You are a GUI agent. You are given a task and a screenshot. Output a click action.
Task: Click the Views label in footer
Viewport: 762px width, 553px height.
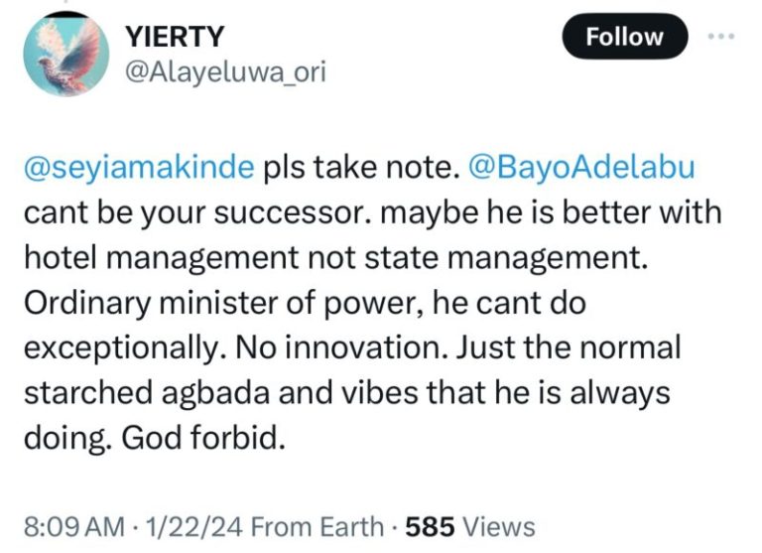496,525
